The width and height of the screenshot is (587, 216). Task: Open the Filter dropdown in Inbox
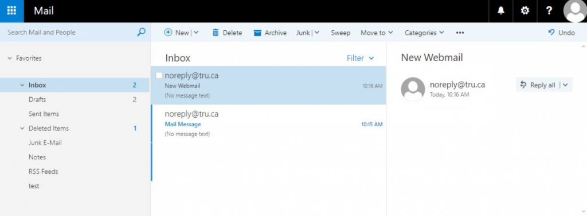click(x=360, y=58)
